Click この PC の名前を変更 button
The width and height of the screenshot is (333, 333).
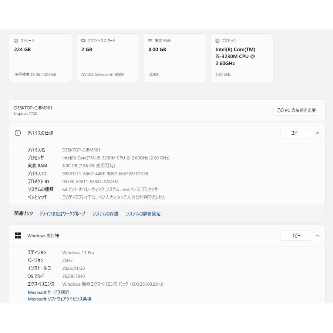[296, 110]
